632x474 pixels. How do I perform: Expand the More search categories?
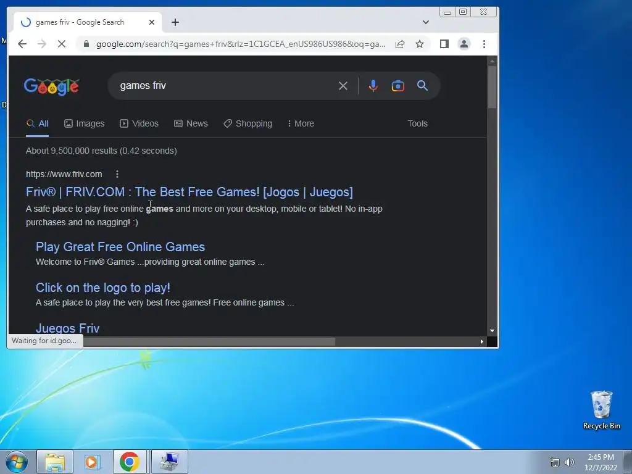pos(301,123)
